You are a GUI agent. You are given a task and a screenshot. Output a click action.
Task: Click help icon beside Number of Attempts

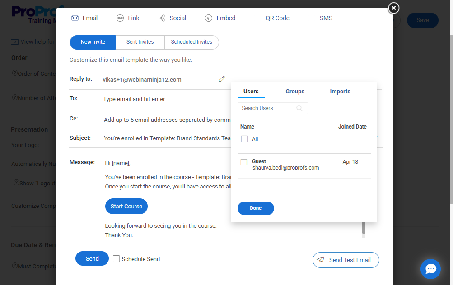15,97
